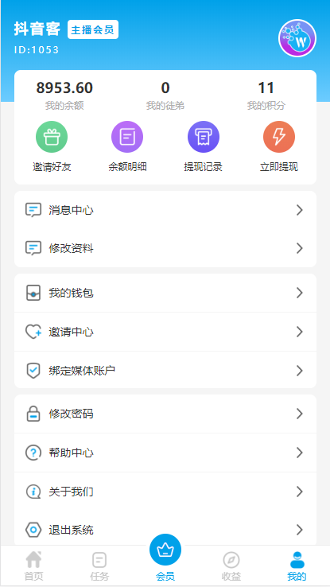Open the 修改资料 row arrow
This screenshot has height=587, width=330.
coord(299,248)
